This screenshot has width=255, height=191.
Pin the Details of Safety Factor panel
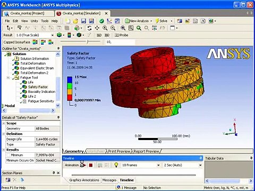[58, 117]
